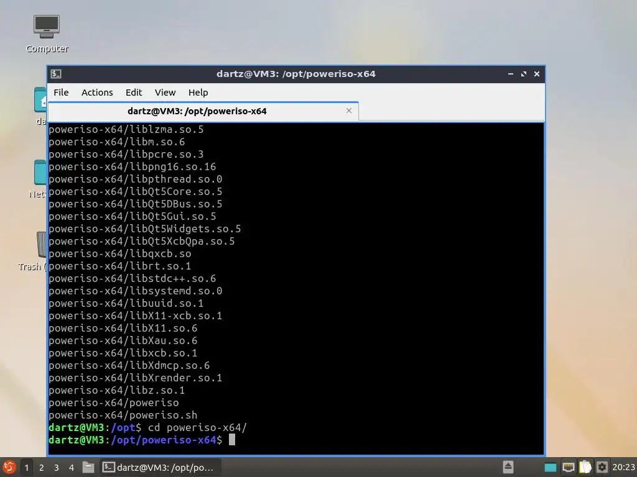Click the terminal icon in the title bar
Viewport: 637px width, 477px height.
point(56,74)
